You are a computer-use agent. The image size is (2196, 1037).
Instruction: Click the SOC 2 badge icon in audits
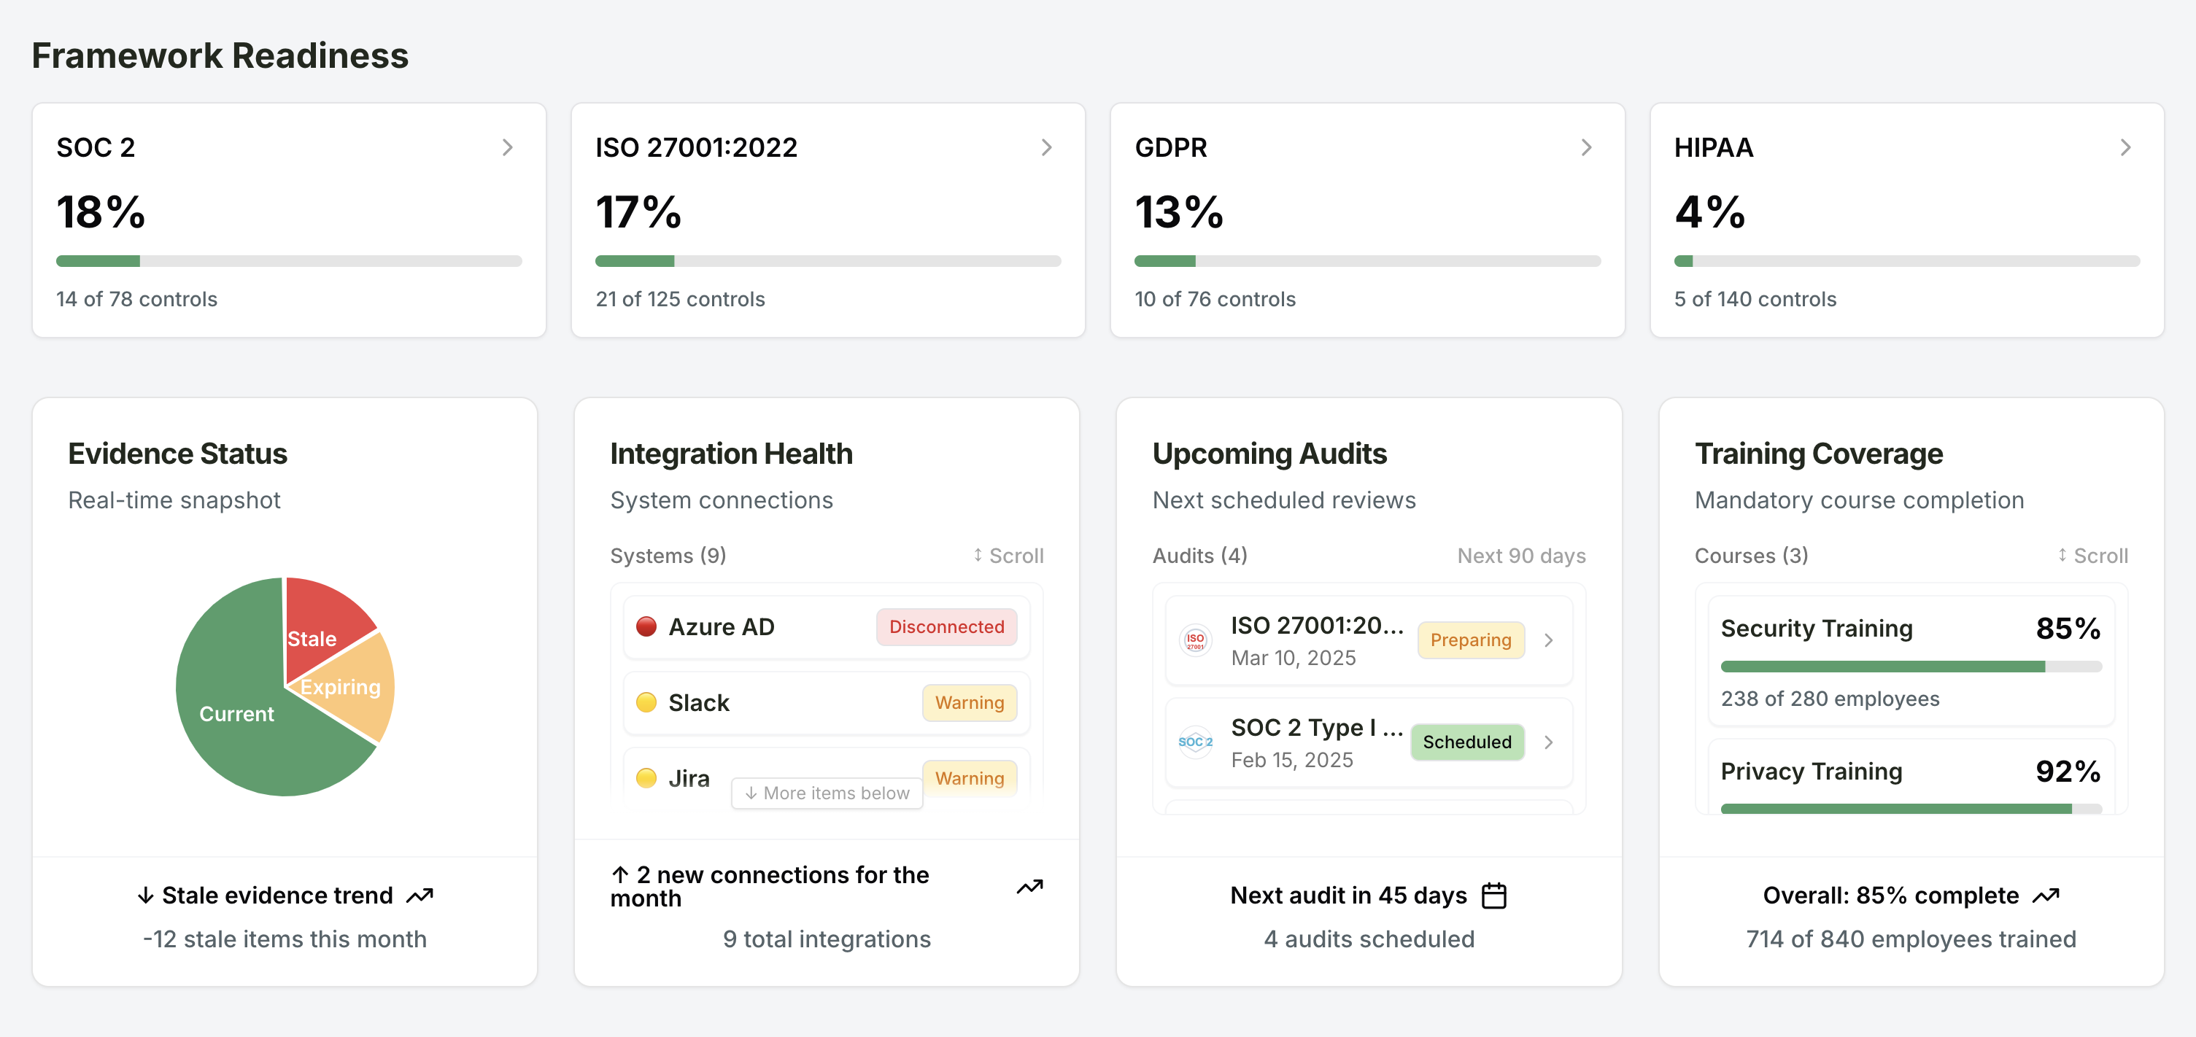[x=1195, y=742]
